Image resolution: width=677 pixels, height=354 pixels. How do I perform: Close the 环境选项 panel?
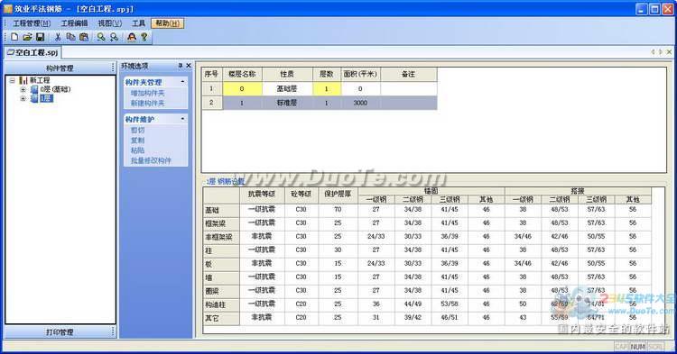pos(189,66)
